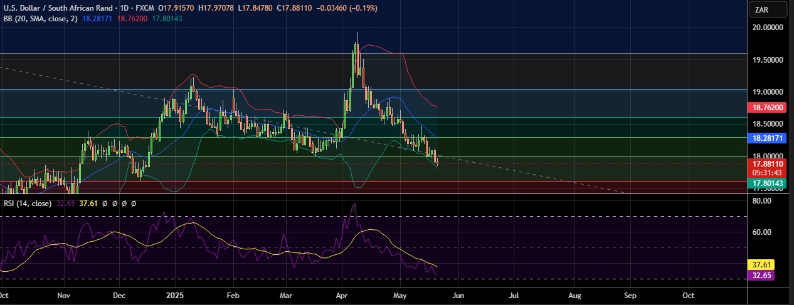Click the purple RSI value 32.65 in legend
The width and height of the screenshot is (794, 305).
[x=66, y=204]
